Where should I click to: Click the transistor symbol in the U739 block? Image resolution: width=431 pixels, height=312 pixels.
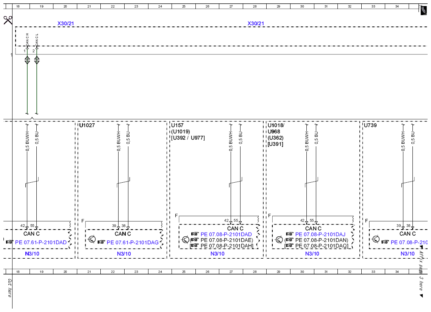coord(376,239)
